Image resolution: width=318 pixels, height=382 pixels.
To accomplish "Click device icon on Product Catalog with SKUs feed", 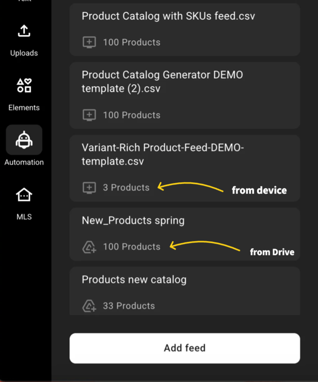I will 89,42.
